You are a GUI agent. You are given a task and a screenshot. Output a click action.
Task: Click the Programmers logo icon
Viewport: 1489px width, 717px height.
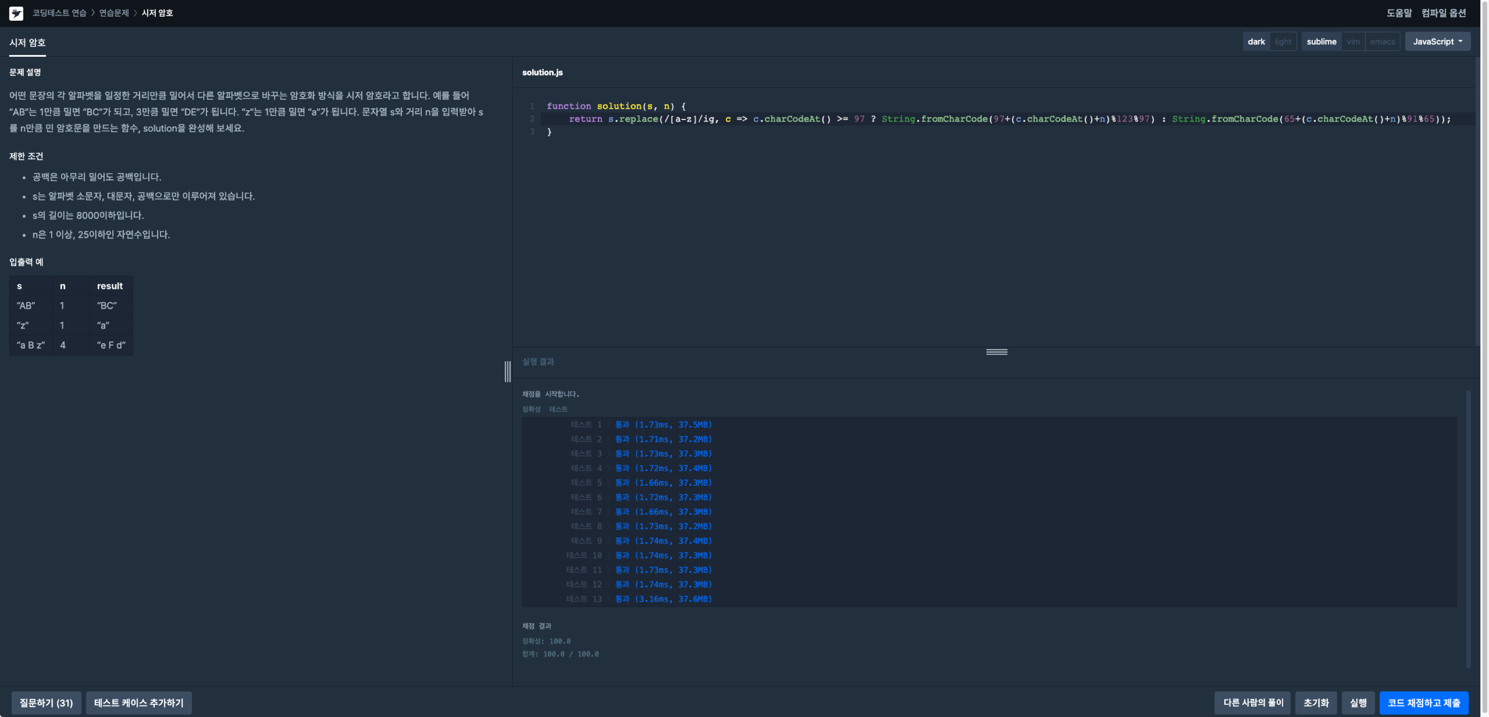click(x=16, y=13)
